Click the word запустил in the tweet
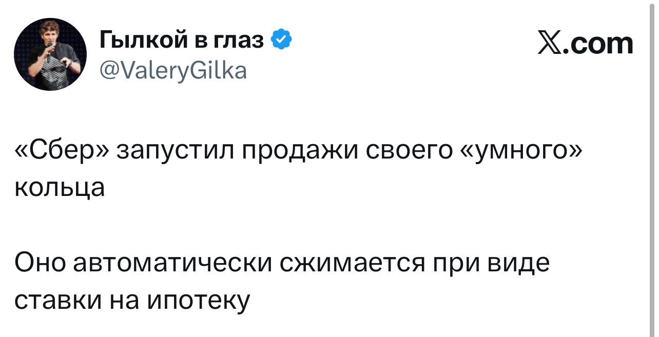The image size is (659, 337). 175,152
